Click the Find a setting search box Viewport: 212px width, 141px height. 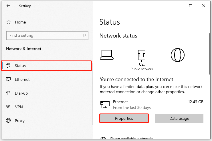[47, 36]
